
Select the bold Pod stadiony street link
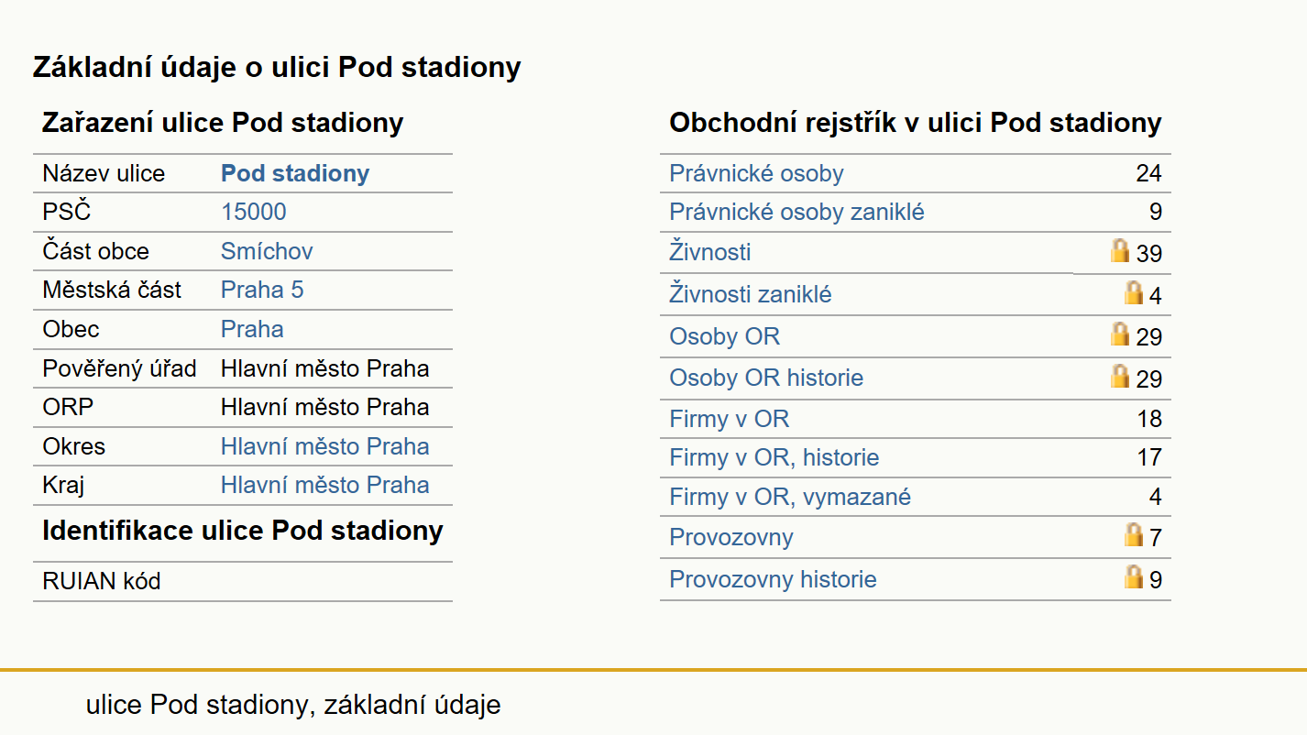coord(295,174)
